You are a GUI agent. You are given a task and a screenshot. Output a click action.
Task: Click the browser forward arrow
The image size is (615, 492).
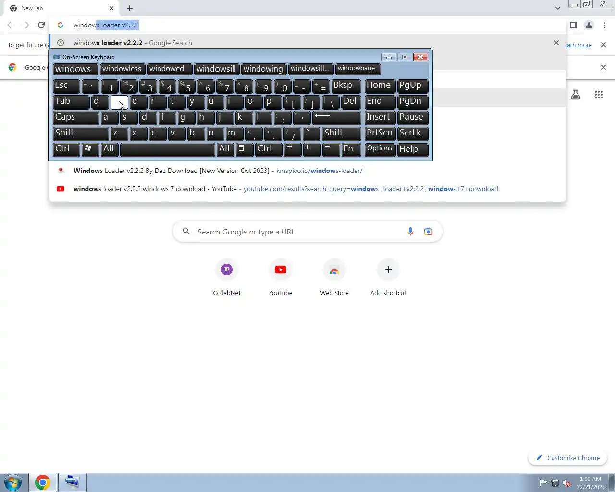pyautogui.click(x=26, y=25)
